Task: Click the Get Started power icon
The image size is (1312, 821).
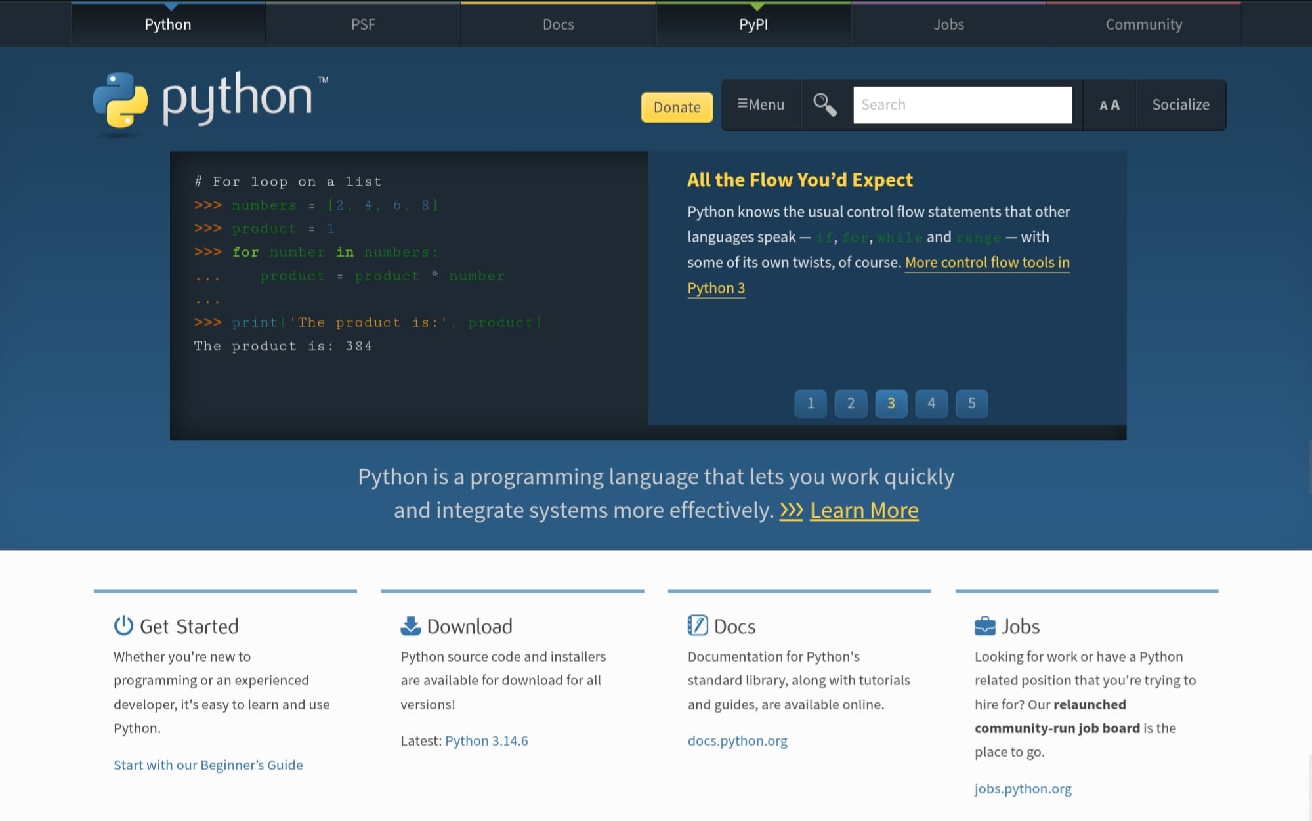Action: 123,625
